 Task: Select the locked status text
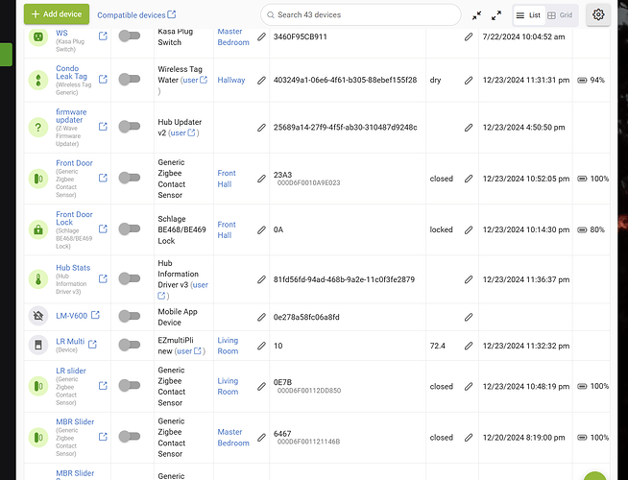click(x=442, y=229)
